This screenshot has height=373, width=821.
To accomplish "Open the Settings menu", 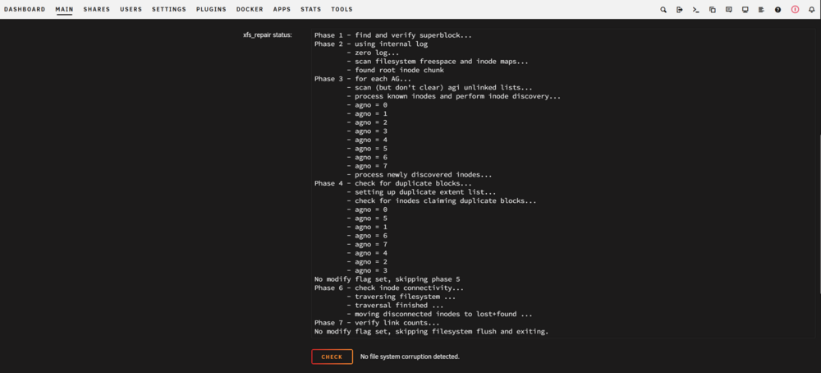I will 169,9.
